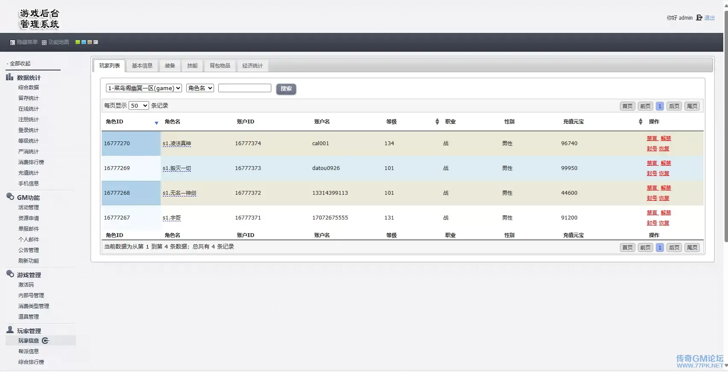This screenshot has height=372, width=728.
Task: Switch to the 技能 tab
Action: coord(192,66)
